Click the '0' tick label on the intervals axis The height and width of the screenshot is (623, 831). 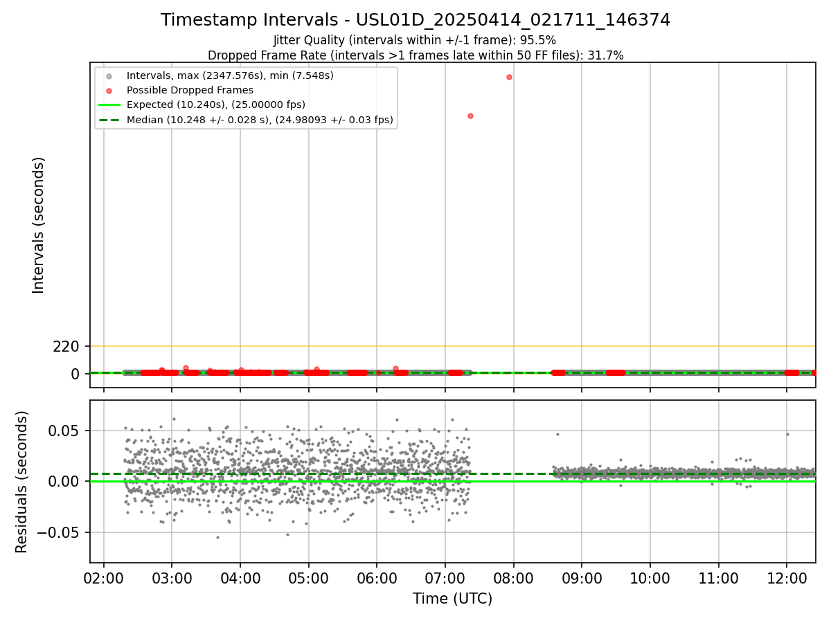(x=76, y=374)
